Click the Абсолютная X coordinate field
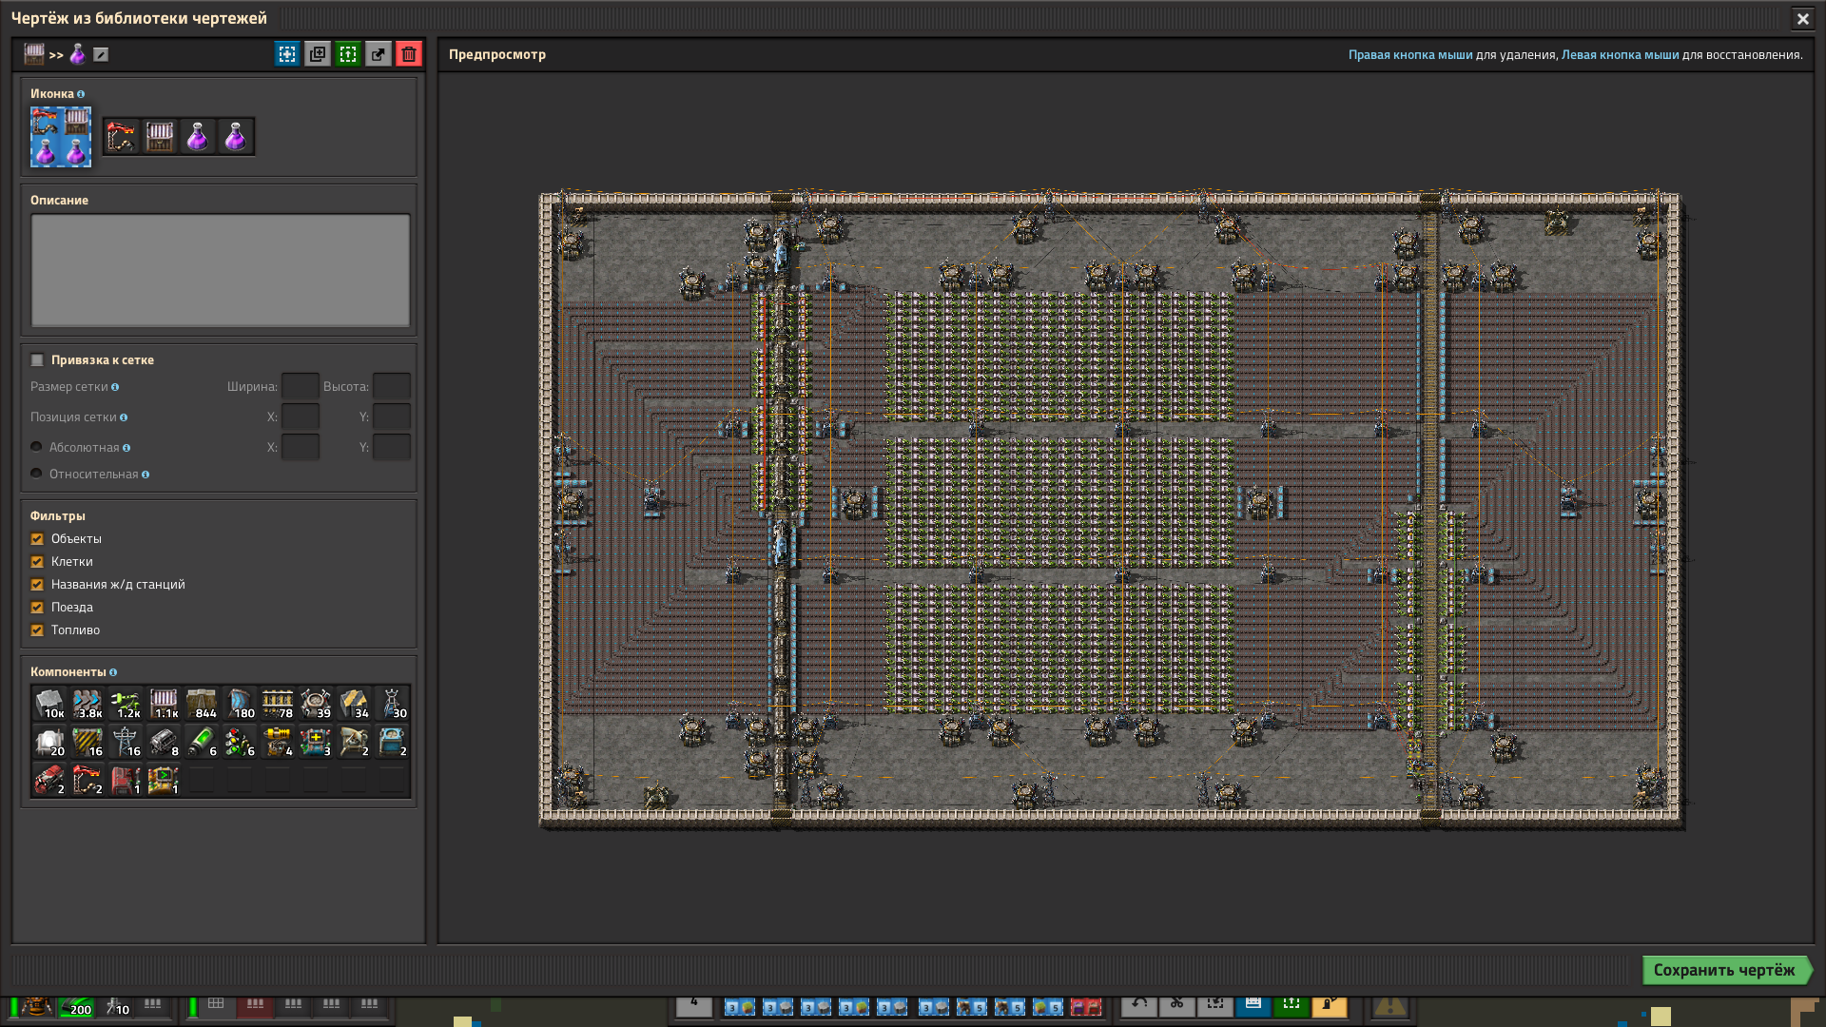 [301, 448]
